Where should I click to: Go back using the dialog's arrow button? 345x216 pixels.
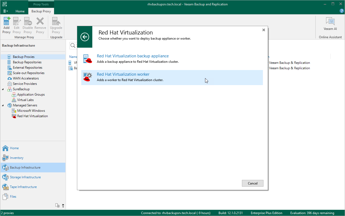pyautogui.click(x=85, y=37)
